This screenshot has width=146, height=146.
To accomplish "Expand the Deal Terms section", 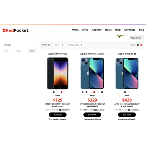I will click(x=137, y=38).
